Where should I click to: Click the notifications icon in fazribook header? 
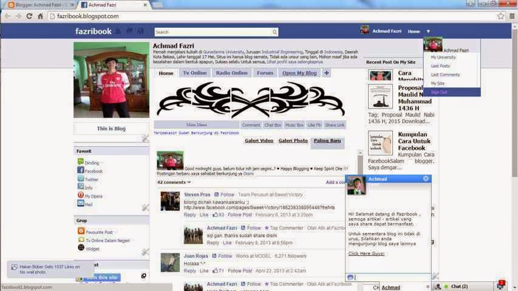point(140,31)
